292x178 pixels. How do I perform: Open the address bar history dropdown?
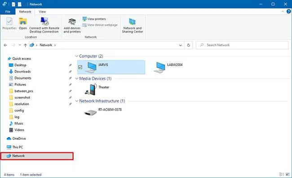pyautogui.click(x=180, y=45)
